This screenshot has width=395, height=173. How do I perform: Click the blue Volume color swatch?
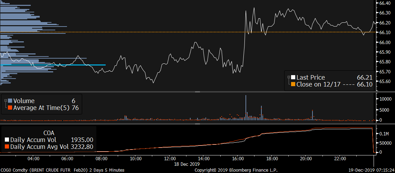point(10,101)
